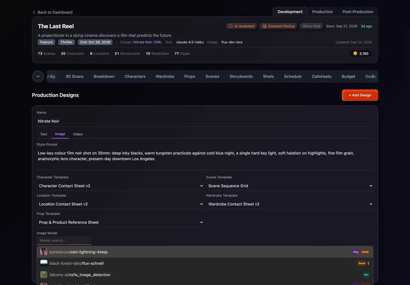The height and width of the screenshot is (285, 410).
Task: Open 3D Scans in the section nav
Action: [74, 76]
